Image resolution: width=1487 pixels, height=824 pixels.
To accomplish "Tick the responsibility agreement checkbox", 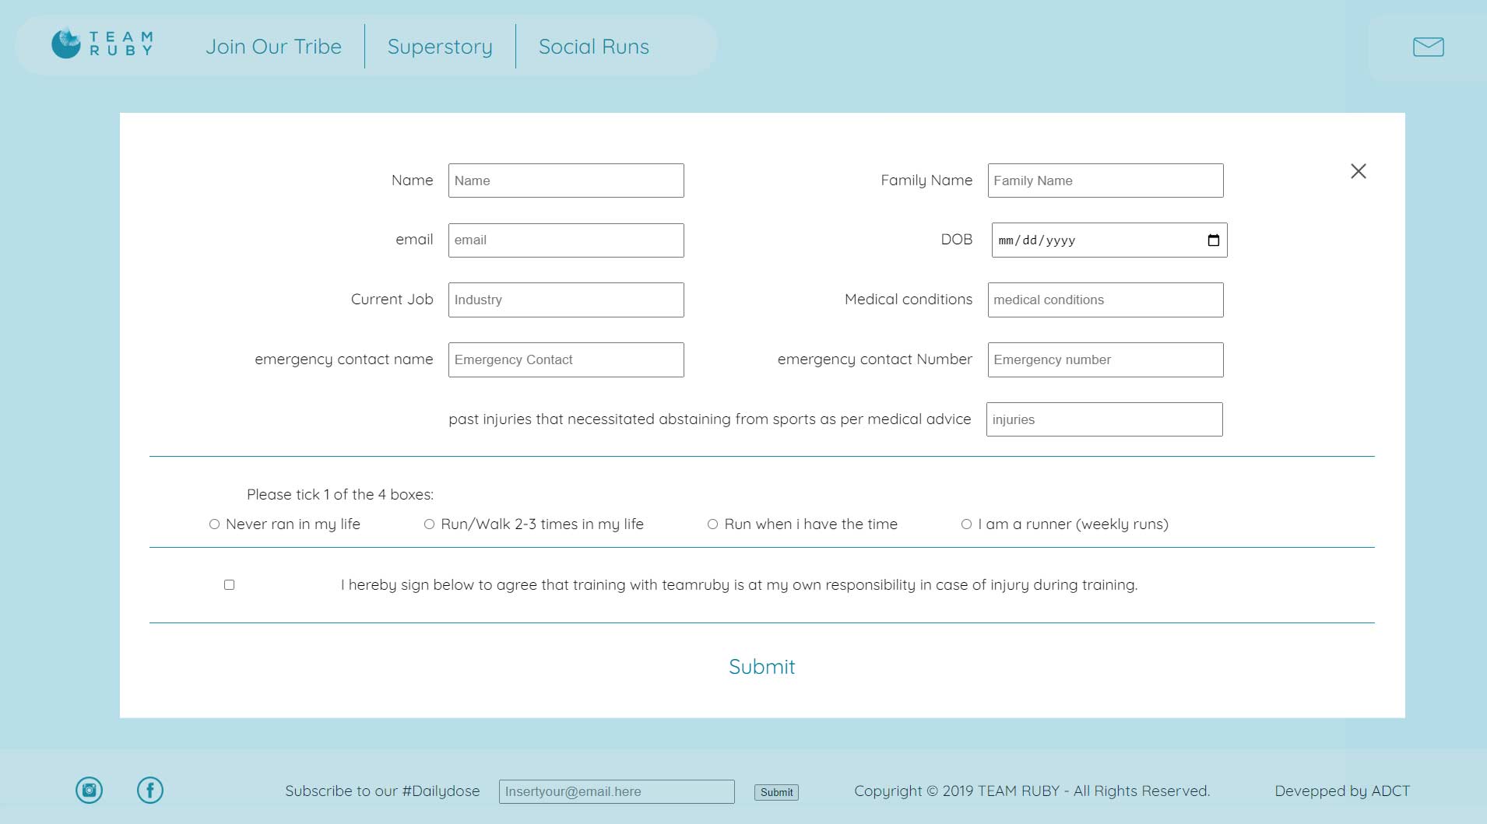I will [x=230, y=585].
